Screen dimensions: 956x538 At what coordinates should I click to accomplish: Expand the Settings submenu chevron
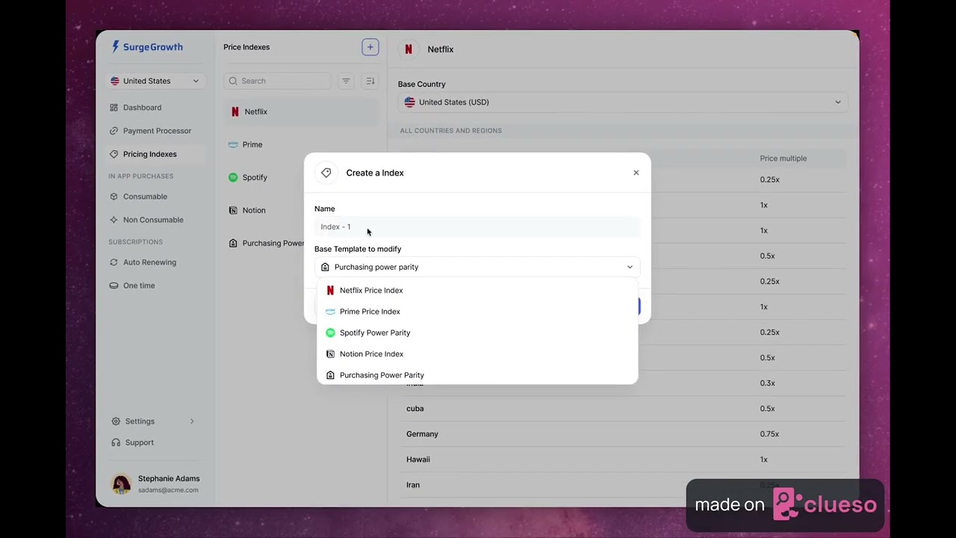coord(192,421)
